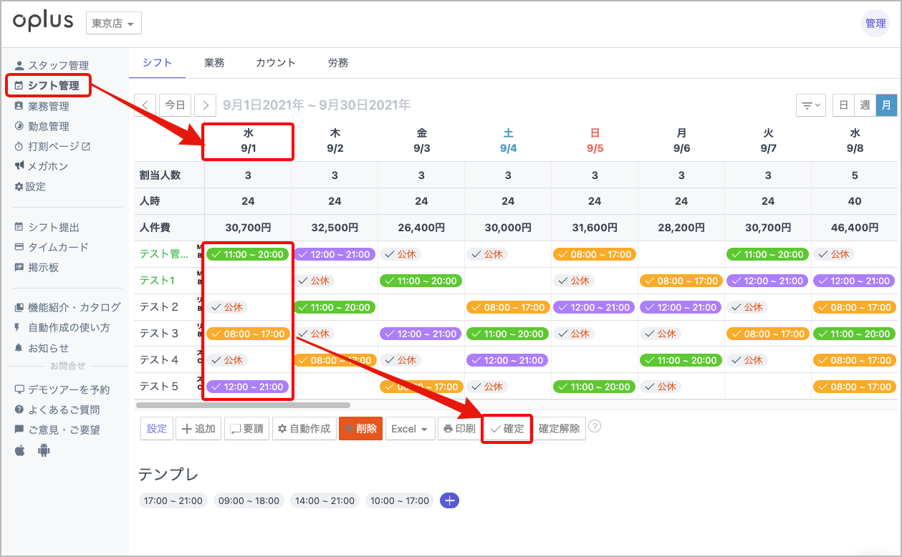902x557 pixels.
Task: Click the 日 9/5 column header
Action: [x=595, y=141]
